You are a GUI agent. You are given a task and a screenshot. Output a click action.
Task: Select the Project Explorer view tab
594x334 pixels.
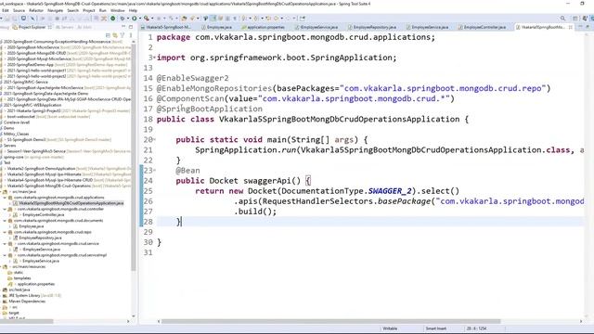pos(32,27)
